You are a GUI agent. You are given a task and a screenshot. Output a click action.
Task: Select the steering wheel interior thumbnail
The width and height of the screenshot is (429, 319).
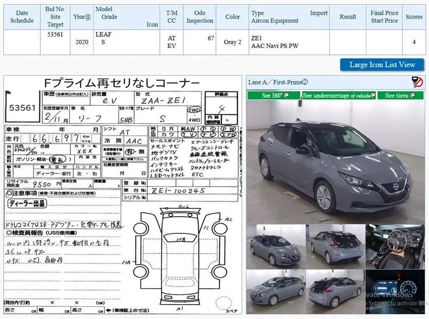click(394, 245)
